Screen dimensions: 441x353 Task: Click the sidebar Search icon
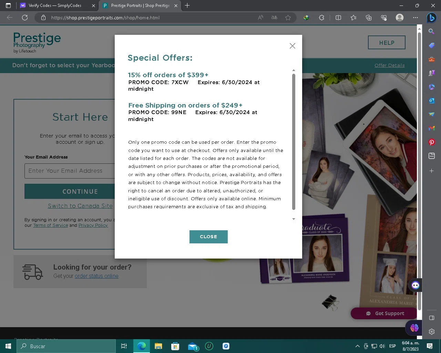coord(431,32)
